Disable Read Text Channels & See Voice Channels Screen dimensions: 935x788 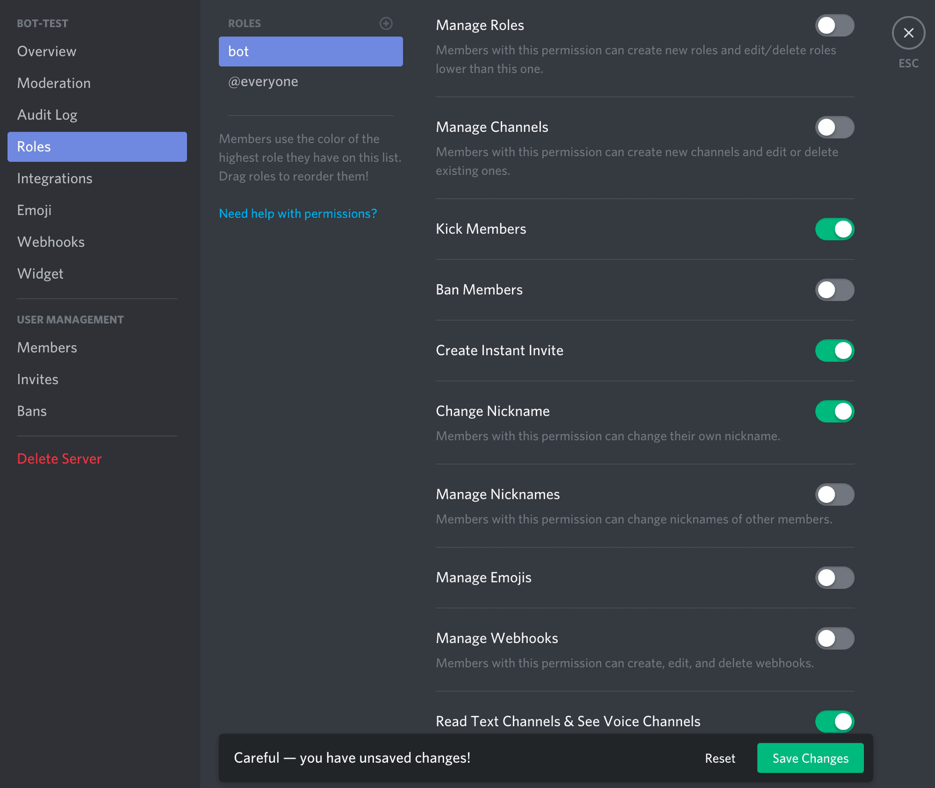pos(835,722)
